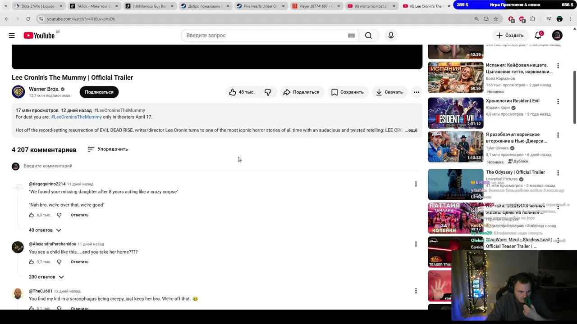Dislike tiagoquirino2214's comment

pos(59,215)
